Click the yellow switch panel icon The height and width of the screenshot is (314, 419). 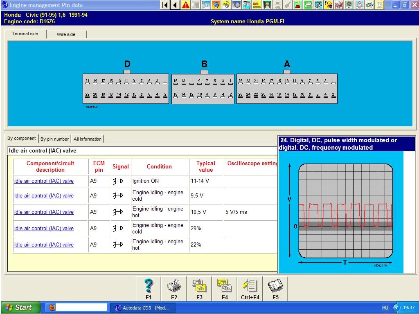(x=379, y=5)
